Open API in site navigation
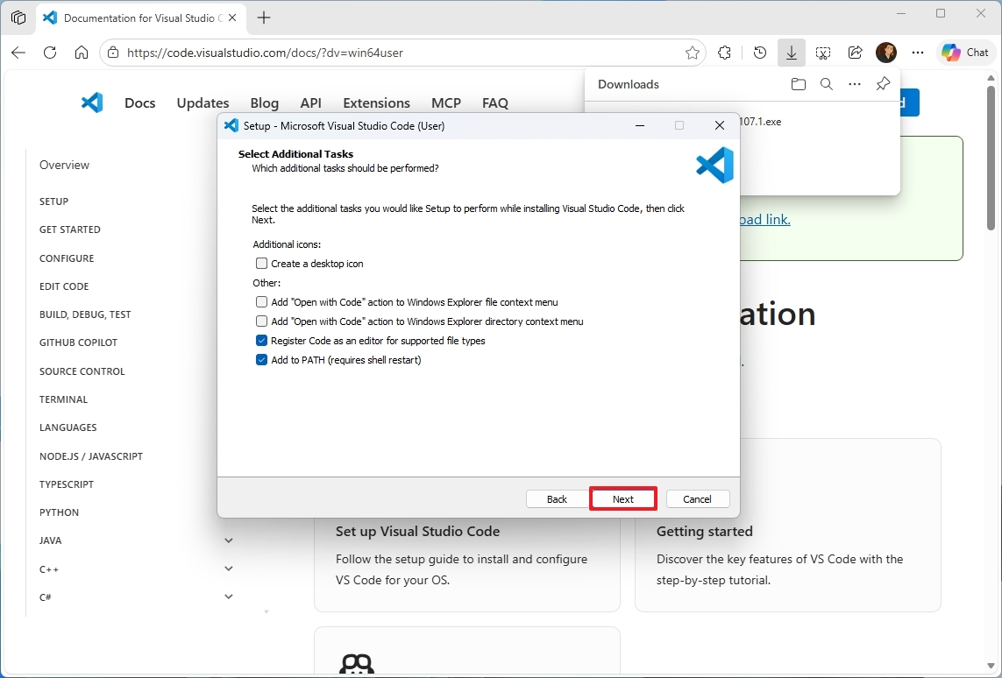 pos(310,102)
